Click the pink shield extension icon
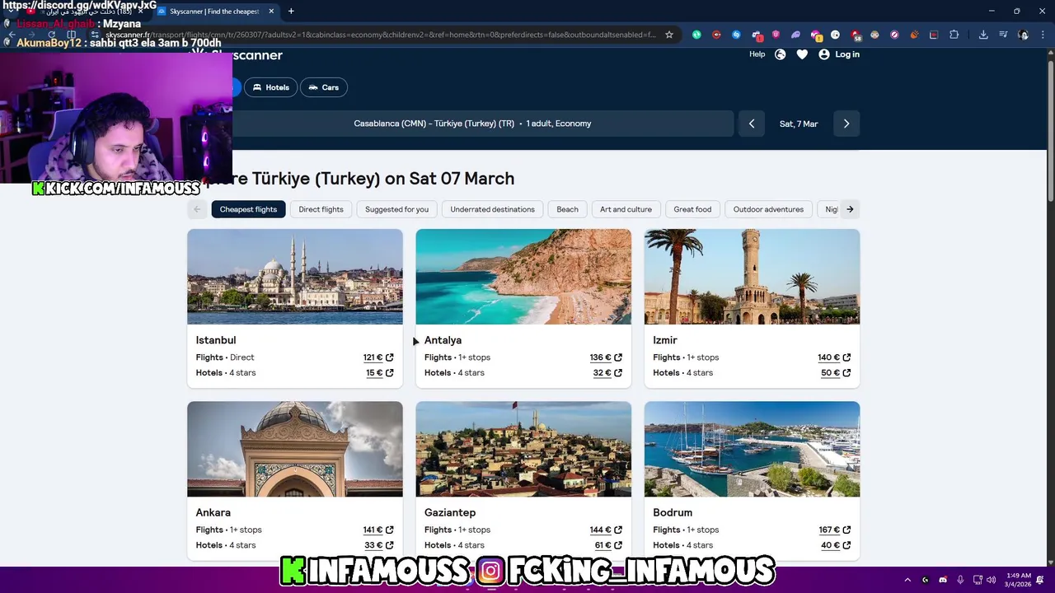This screenshot has height=593, width=1055. point(776,35)
